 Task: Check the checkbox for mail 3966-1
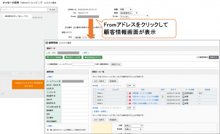[x=95, y=93]
